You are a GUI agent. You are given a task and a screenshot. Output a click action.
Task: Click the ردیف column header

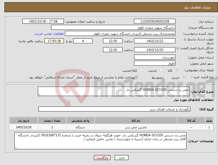pyautogui.click(x=209, y=121)
